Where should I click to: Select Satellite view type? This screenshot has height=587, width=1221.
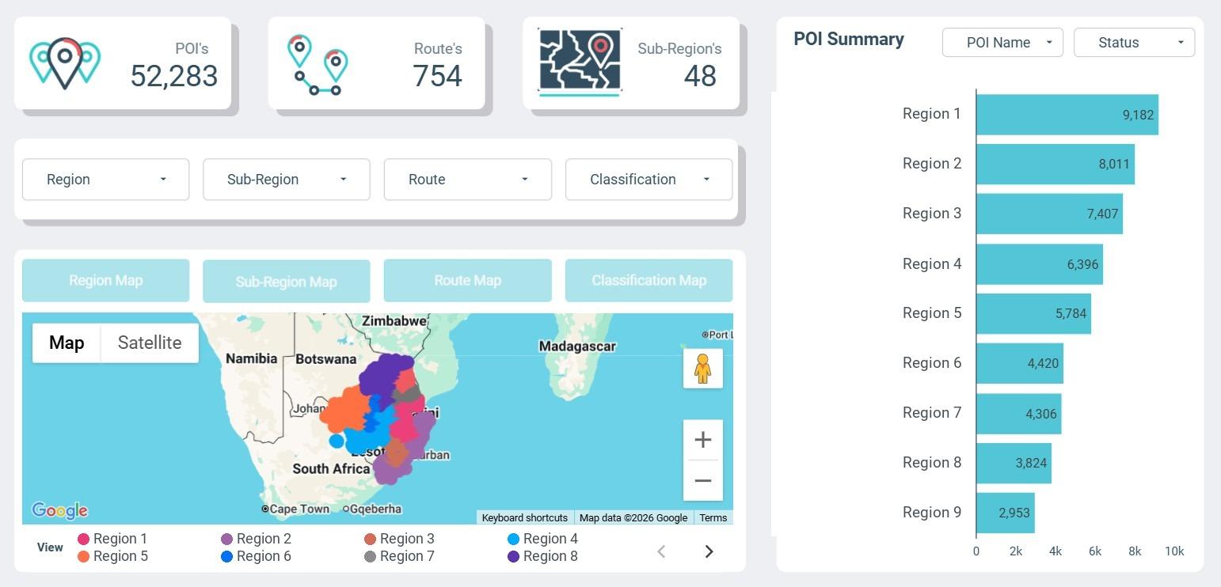coord(150,343)
